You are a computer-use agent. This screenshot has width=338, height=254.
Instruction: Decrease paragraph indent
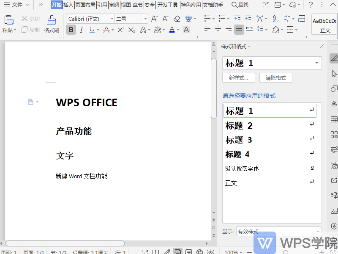pyautogui.click(x=237, y=19)
